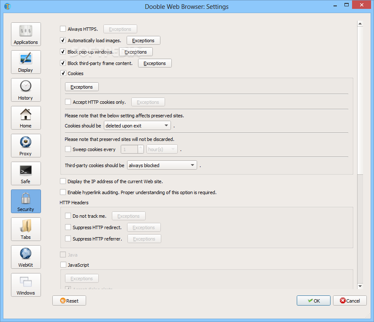Screen dimensions: 374x322
Task: Enable Display the IP address option
Action: click(63, 181)
